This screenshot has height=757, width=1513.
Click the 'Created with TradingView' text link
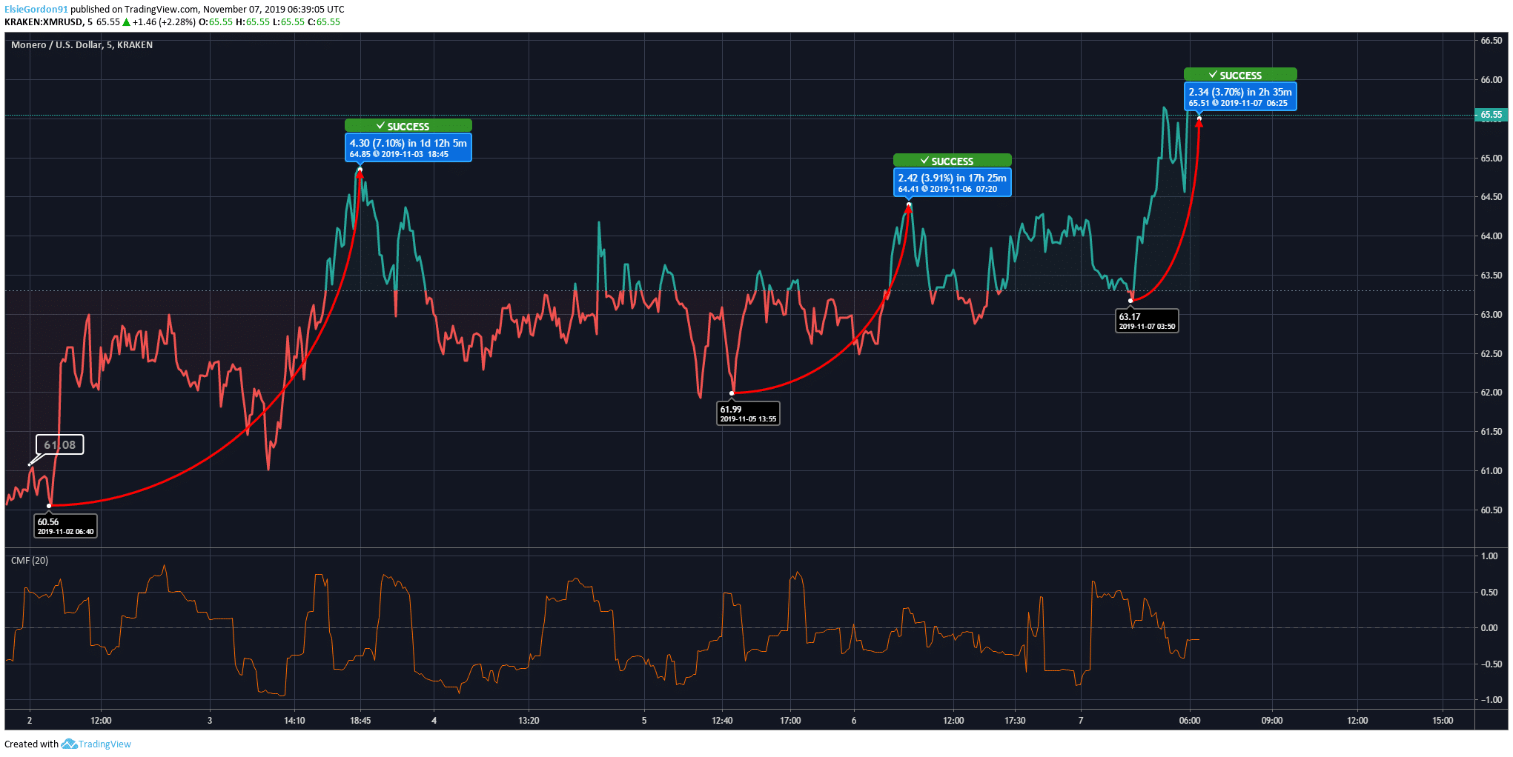click(x=67, y=744)
